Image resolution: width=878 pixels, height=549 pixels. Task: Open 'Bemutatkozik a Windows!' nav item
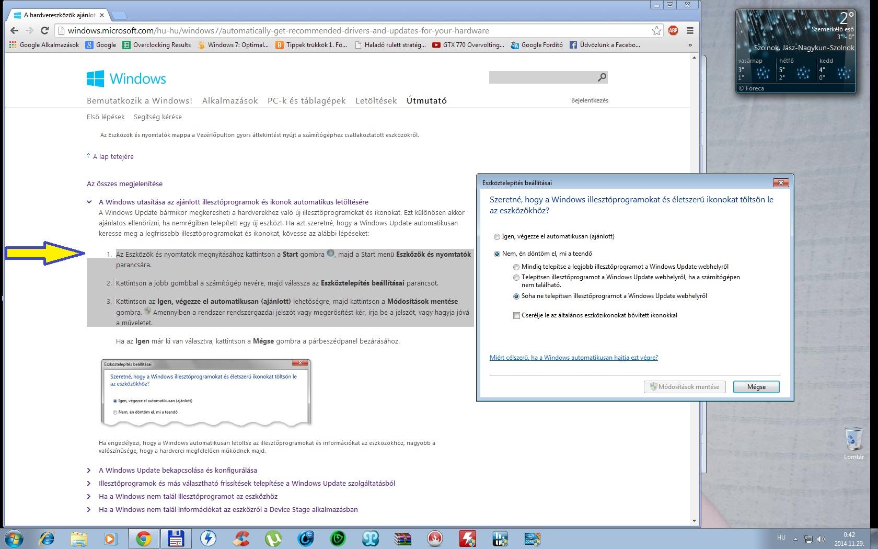tap(140, 101)
